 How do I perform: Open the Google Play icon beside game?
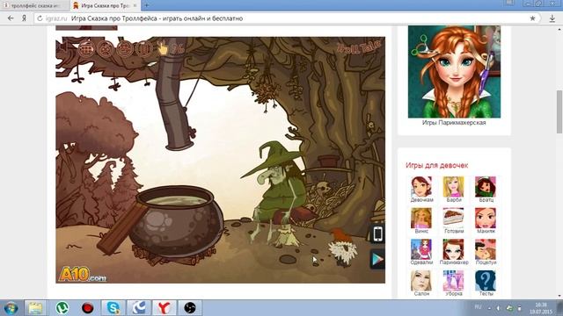(x=377, y=260)
